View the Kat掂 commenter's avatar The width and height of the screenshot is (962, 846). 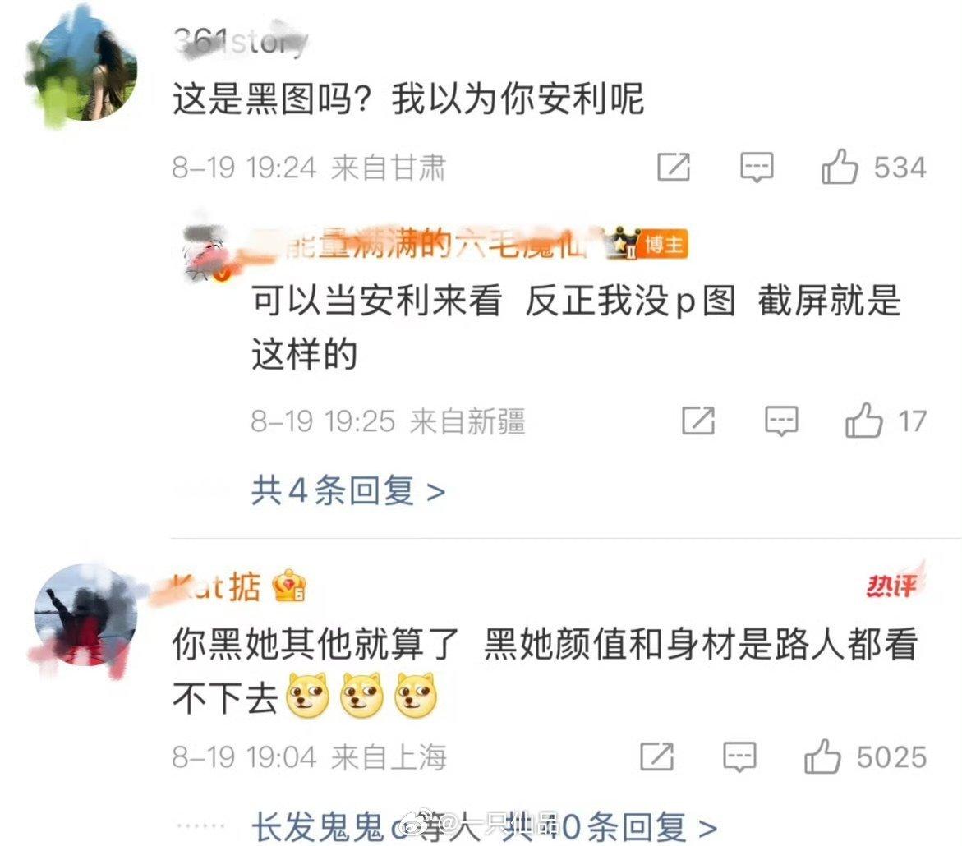[85, 617]
